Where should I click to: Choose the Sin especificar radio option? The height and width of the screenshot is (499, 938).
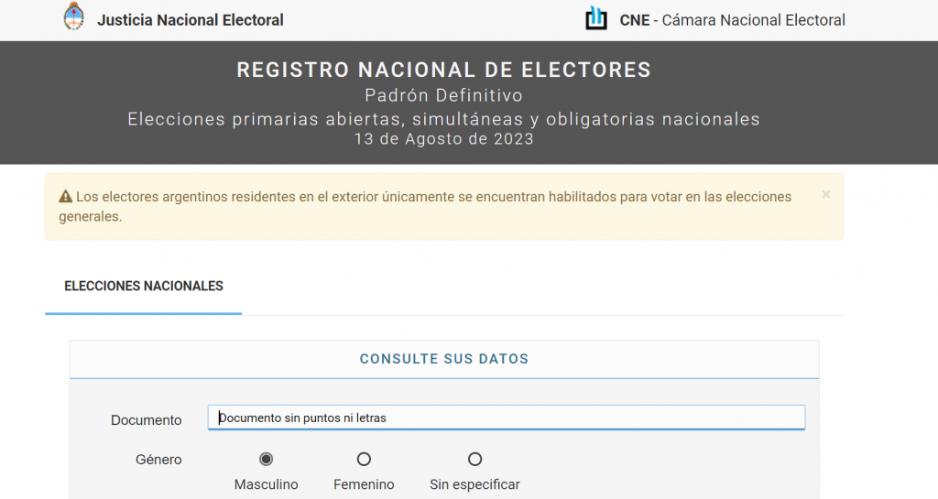(x=474, y=459)
